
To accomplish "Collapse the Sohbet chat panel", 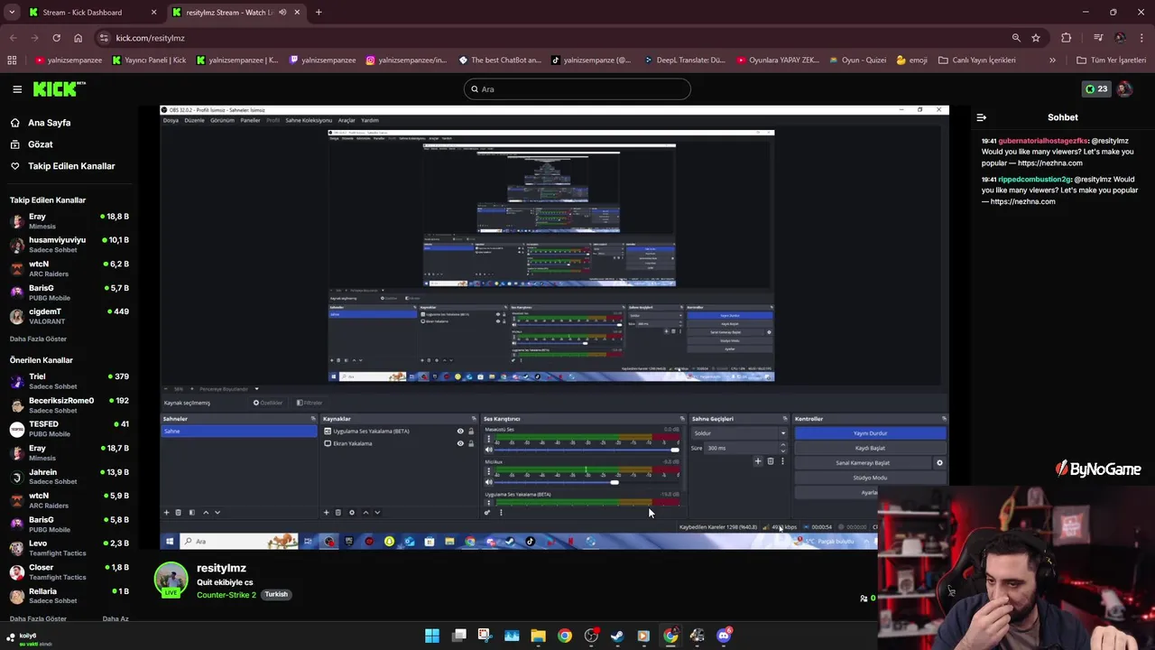I will (982, 117).
